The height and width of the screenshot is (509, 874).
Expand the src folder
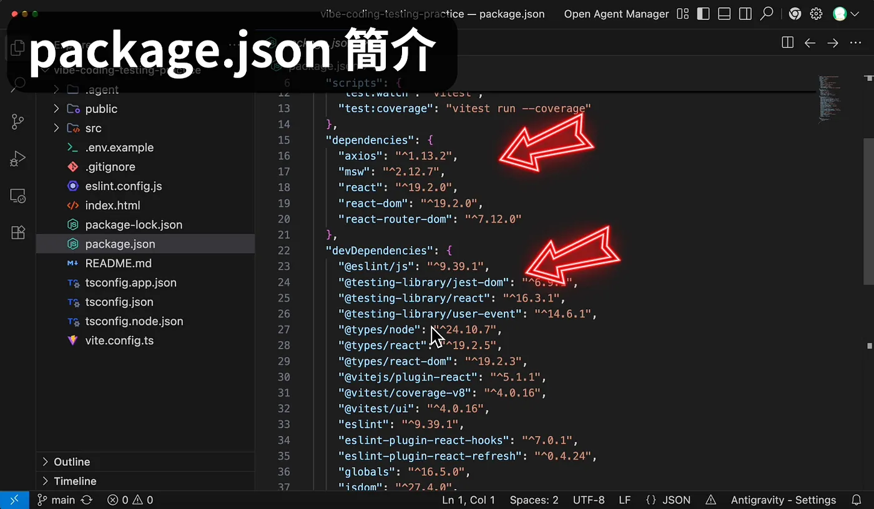tap(145, 128)
